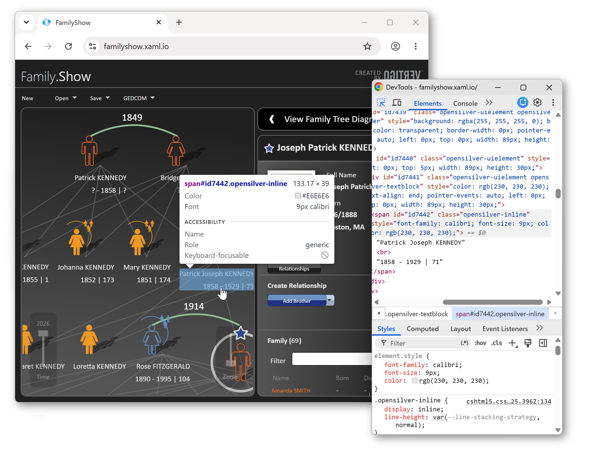
Task: Click the blue star primary person marker
Action: (x=241, y=333)
